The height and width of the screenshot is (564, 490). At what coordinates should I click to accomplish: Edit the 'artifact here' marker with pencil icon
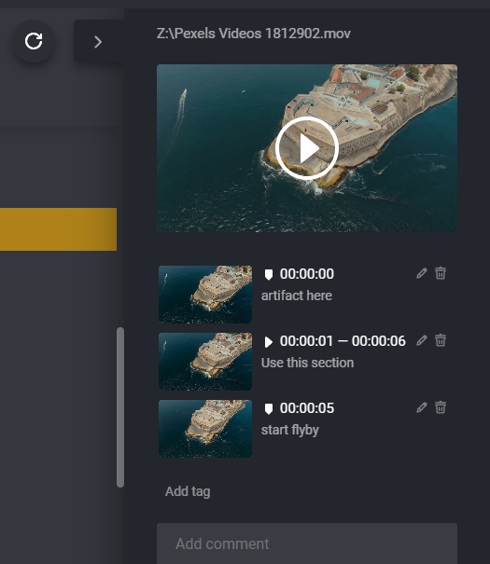[x=422, y=273]
